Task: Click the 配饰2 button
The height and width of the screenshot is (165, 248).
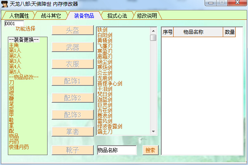Action: (73, 98)
